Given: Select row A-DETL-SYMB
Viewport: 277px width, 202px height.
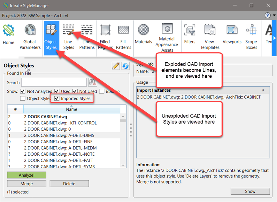Looking at the screenshot, I should pyautogui.click(x=64, y=166).
